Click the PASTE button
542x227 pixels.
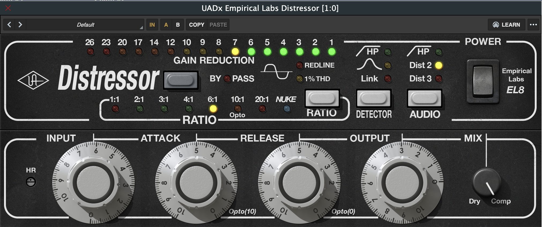point(218,25)
